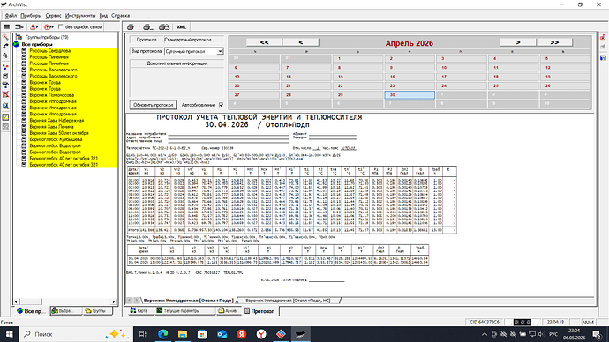
Task: Open the Справка menu
Action: point(120,16)
